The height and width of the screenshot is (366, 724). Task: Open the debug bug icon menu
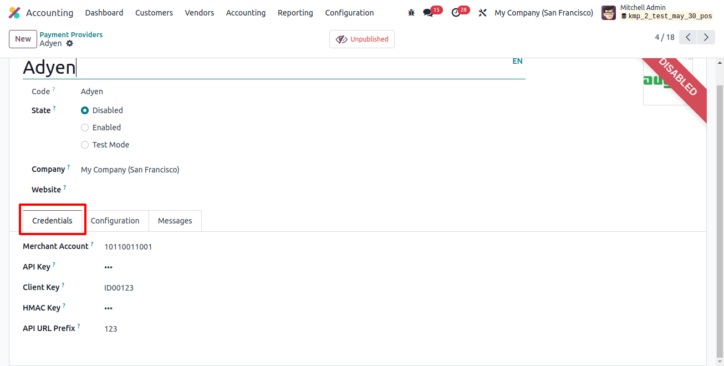[x=411, y=13]
